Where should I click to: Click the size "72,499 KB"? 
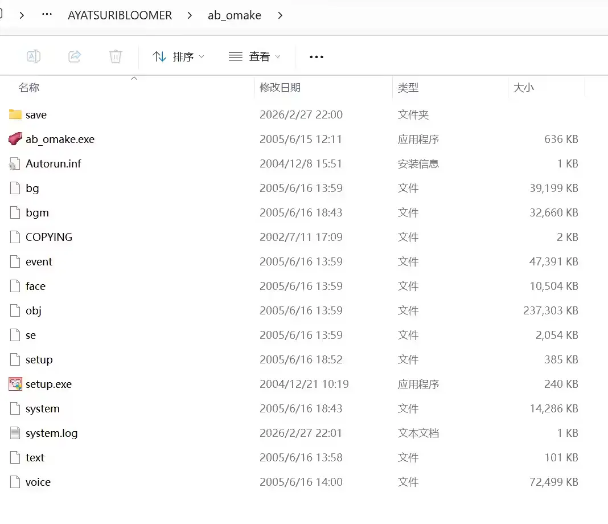554,482
